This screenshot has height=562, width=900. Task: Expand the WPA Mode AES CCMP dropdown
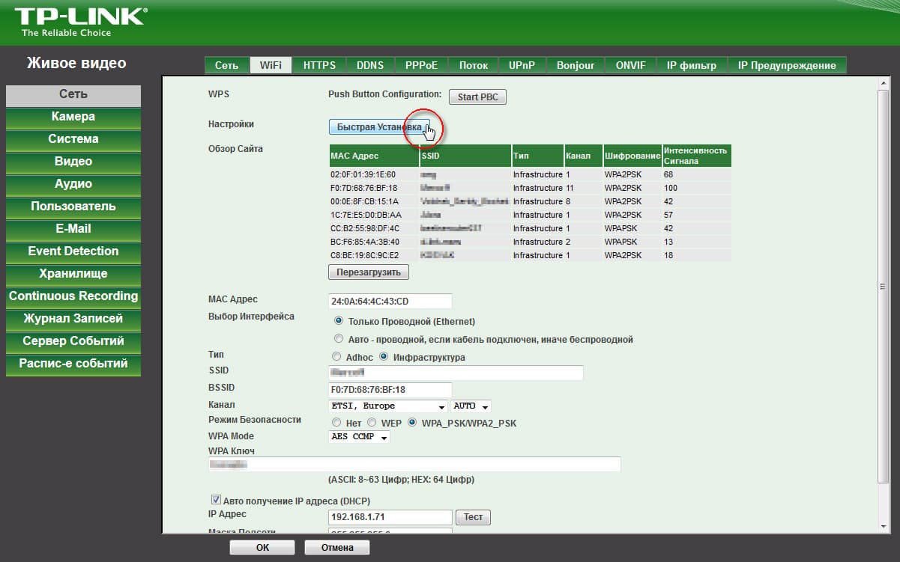[359, 436]
